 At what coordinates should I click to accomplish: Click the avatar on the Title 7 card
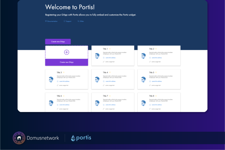pyautogui.click(x=97, y=103)
